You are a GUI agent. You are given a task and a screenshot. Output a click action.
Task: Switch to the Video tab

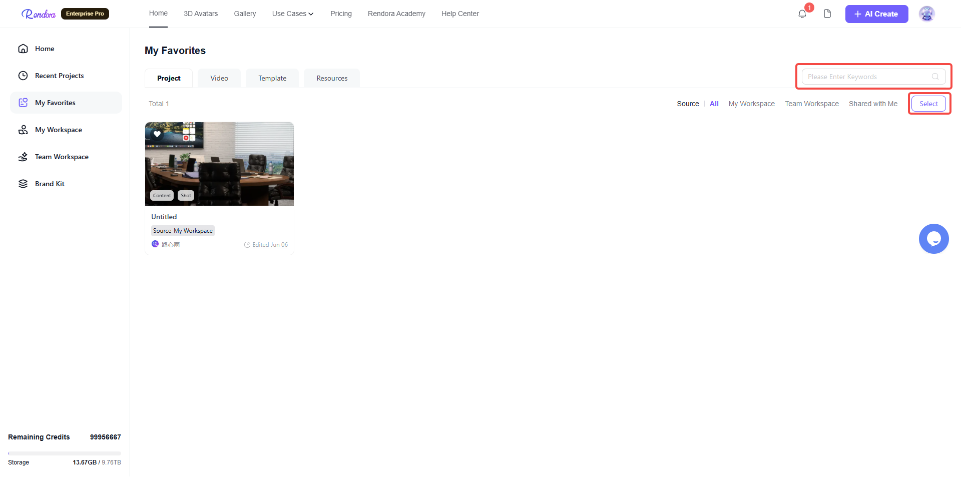click(x=219, y=78)
